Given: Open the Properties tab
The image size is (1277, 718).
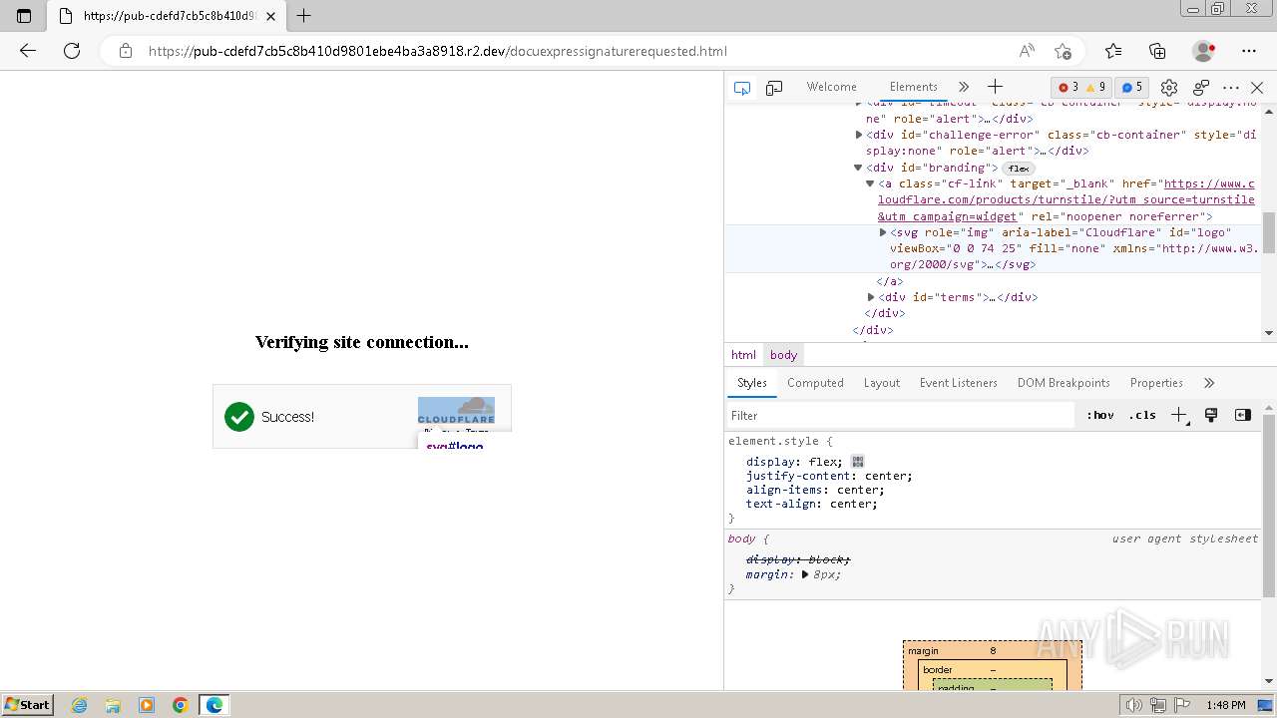Looking at the screenshot, I should tap(1156, 383).
